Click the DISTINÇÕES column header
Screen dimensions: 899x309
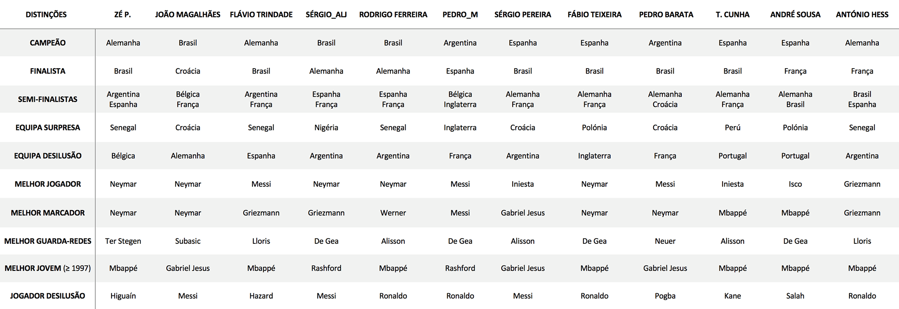(46, 14)
